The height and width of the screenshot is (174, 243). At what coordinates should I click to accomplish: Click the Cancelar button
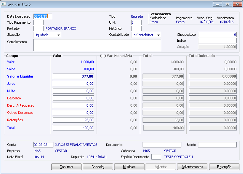(x=98, y=167)
